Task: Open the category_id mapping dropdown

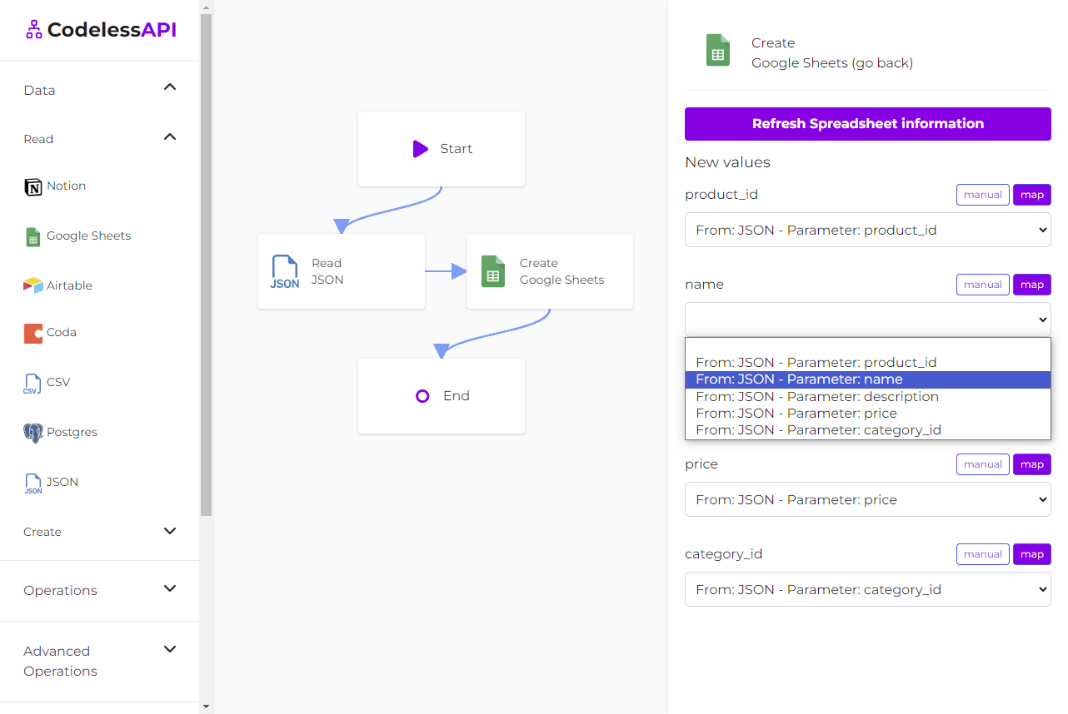Action: [x=867, y=589]
